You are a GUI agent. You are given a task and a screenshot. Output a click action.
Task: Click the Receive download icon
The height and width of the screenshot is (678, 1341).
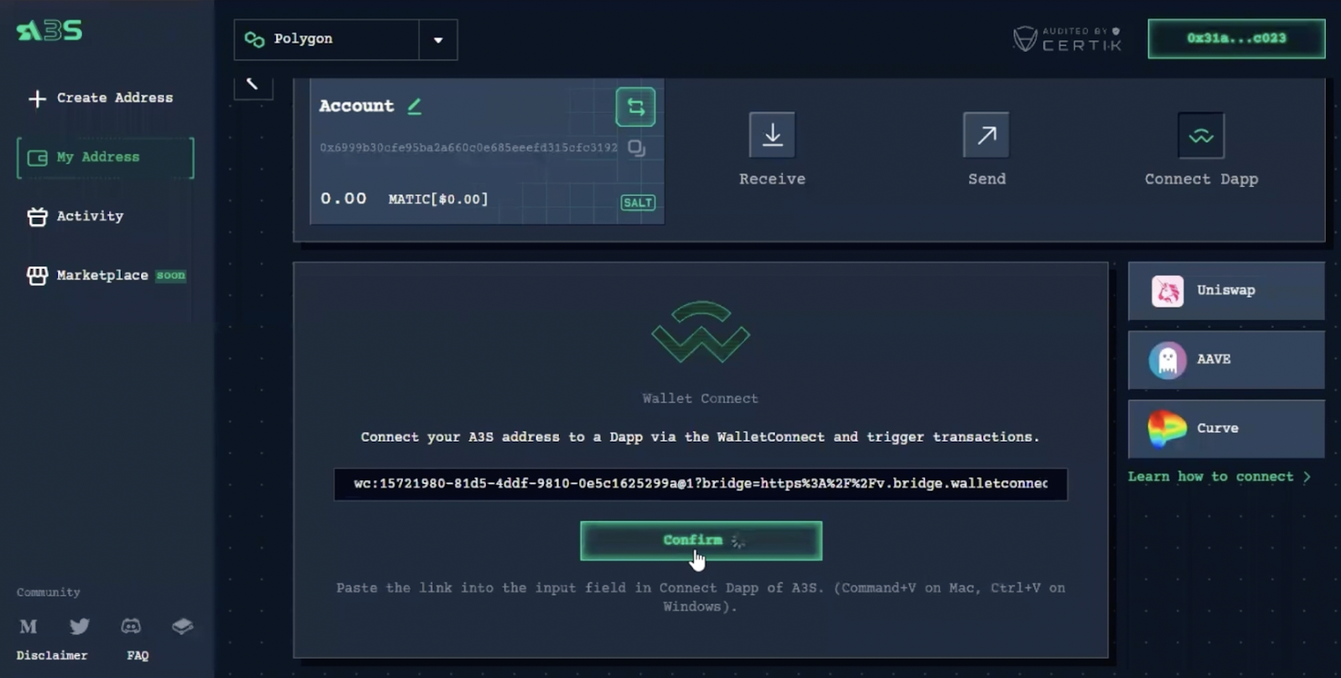point(772,135)
